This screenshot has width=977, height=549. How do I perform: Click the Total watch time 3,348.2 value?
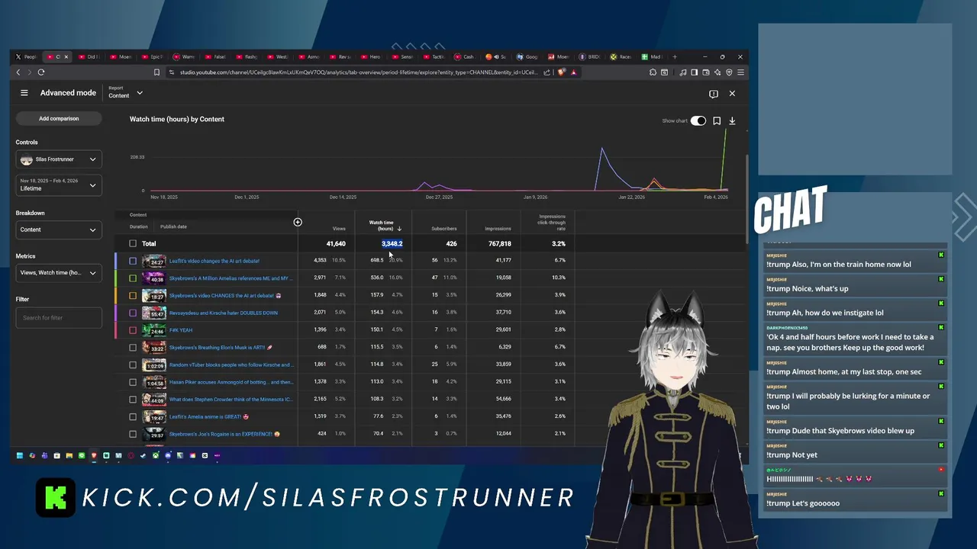(392, 244)
